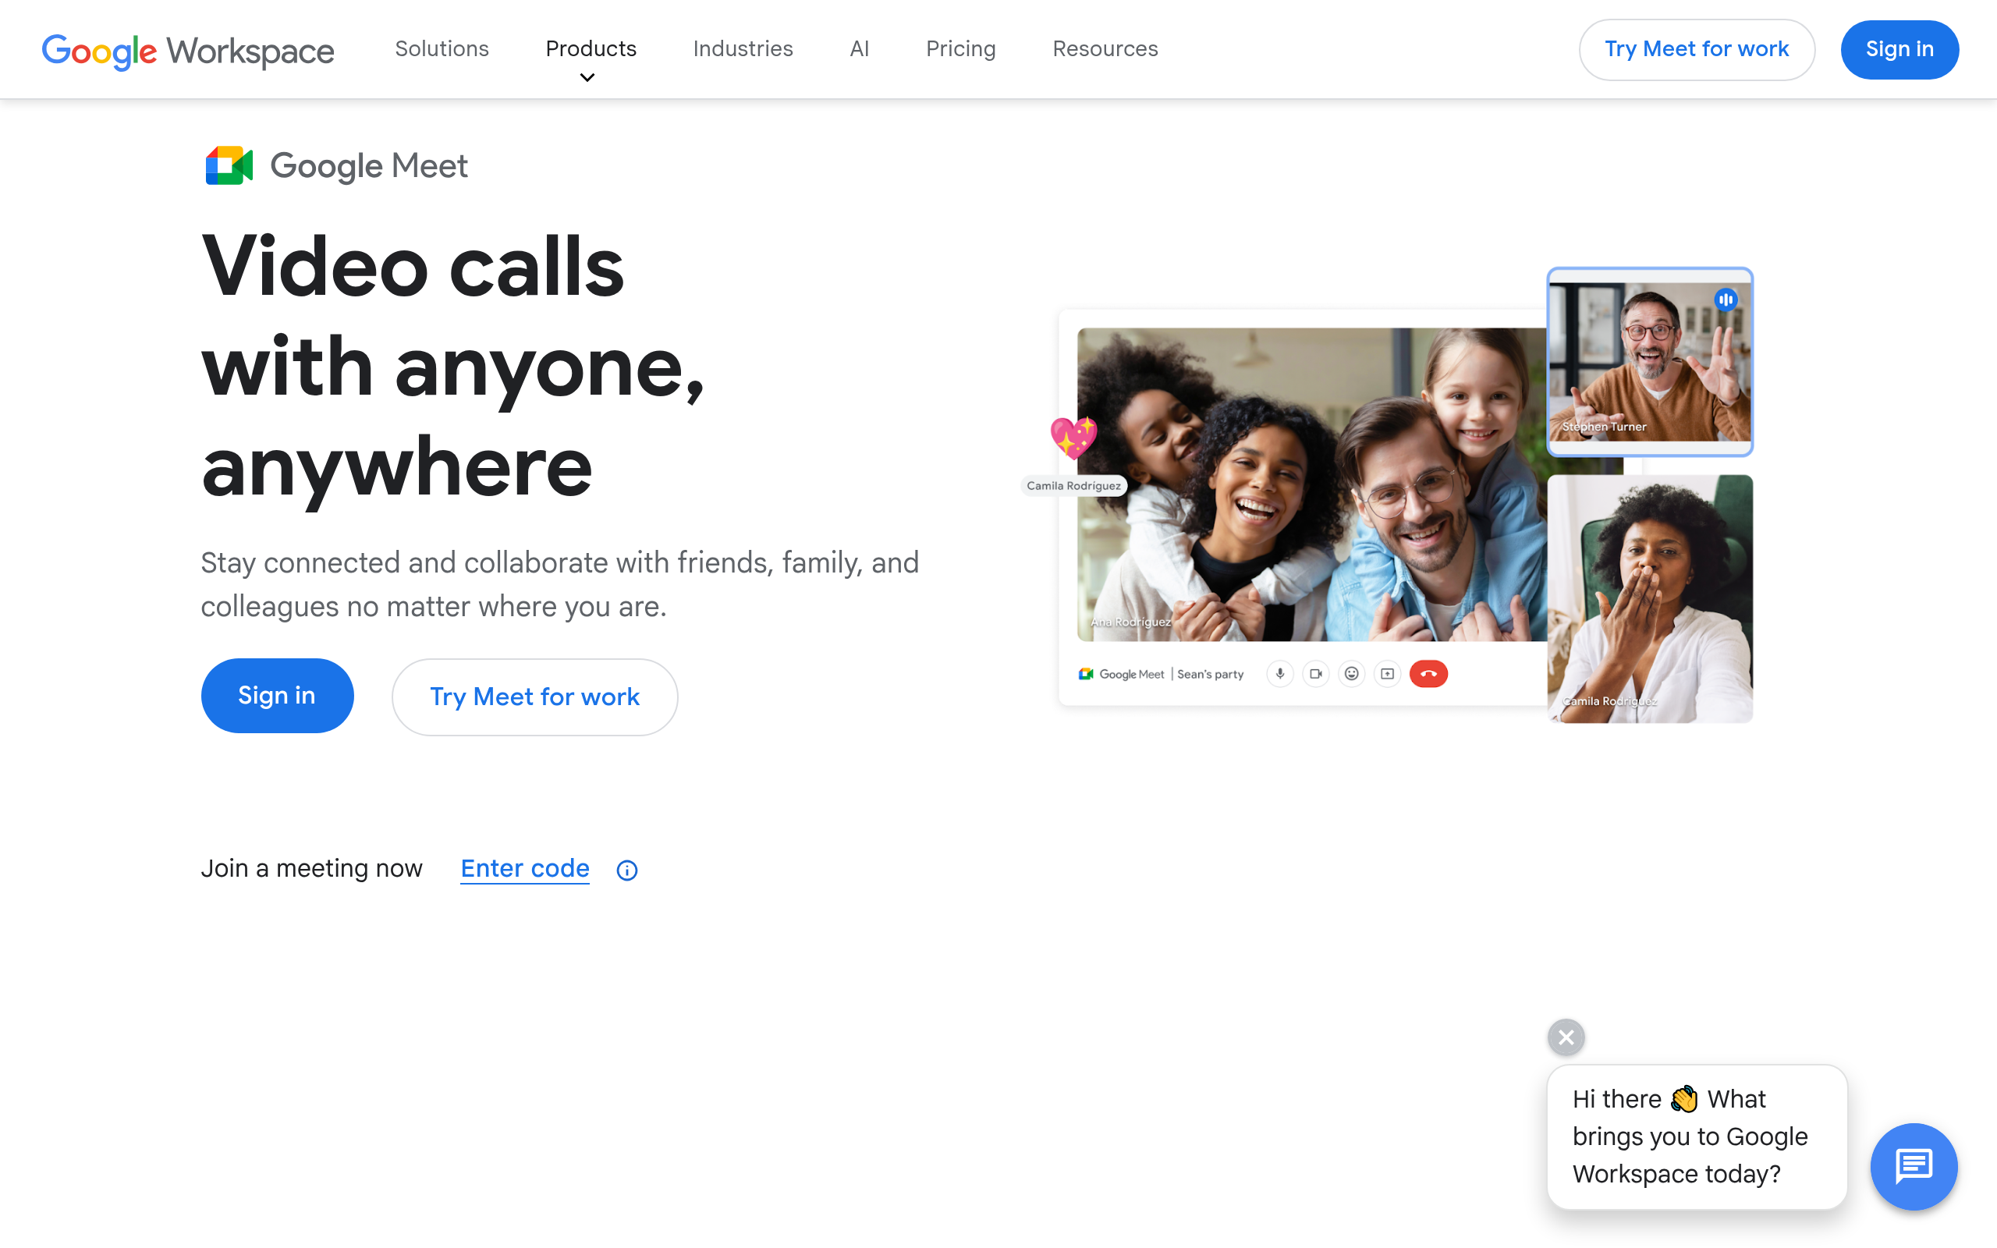Turn off the camera in the meeting preview
This screenshot has width=1997, height=1248.
[1316, 673]
